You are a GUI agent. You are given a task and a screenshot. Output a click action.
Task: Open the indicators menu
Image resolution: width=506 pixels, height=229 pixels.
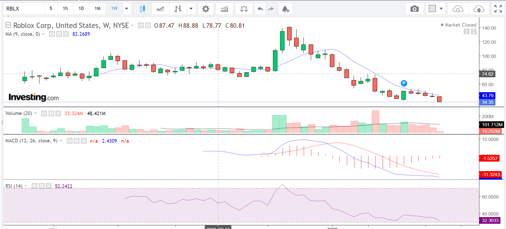coord(224,9)
